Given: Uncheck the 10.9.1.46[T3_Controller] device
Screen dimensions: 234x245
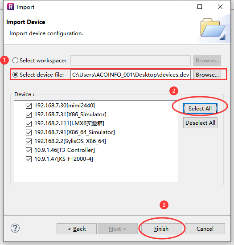Looking at the screenshot, I should pos(29,150).
